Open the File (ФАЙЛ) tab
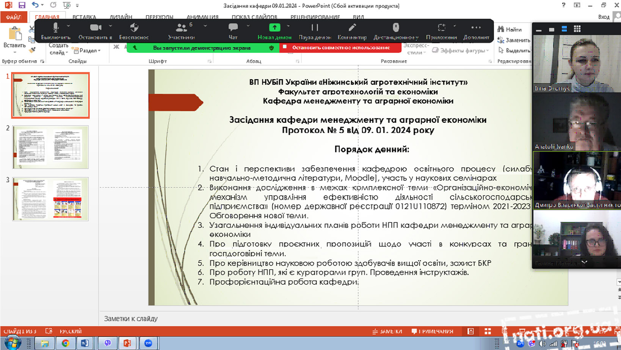Image resolution: width=621 pixels, height=350 pixels. (13, 17)
